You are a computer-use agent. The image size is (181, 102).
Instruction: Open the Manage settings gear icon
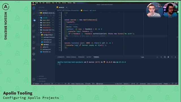pyautogui.click(x=34, y=79)
